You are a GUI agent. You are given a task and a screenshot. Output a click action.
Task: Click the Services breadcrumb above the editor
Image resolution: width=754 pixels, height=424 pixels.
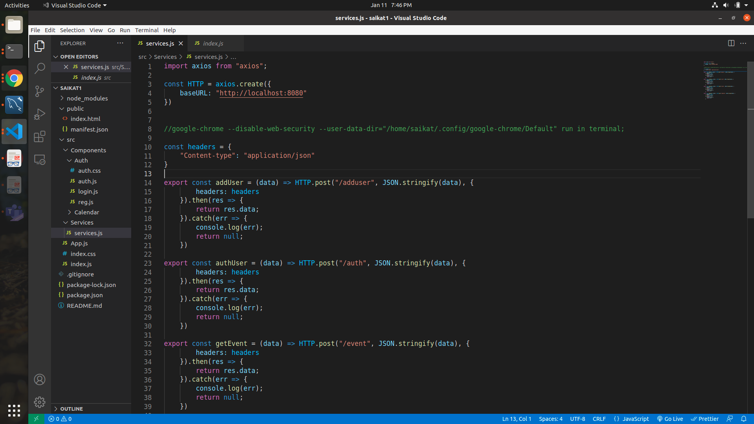click(165, 57)
